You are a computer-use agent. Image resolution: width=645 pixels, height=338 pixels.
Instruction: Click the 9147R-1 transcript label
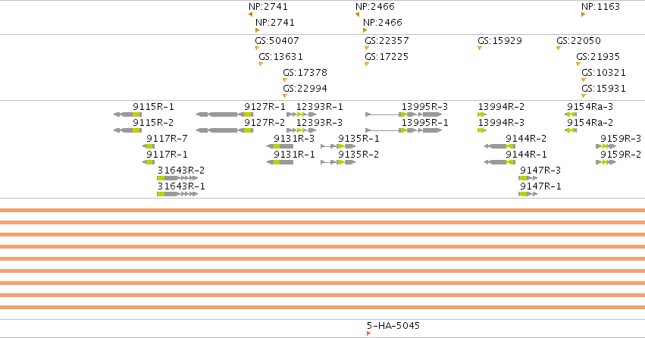540,186
